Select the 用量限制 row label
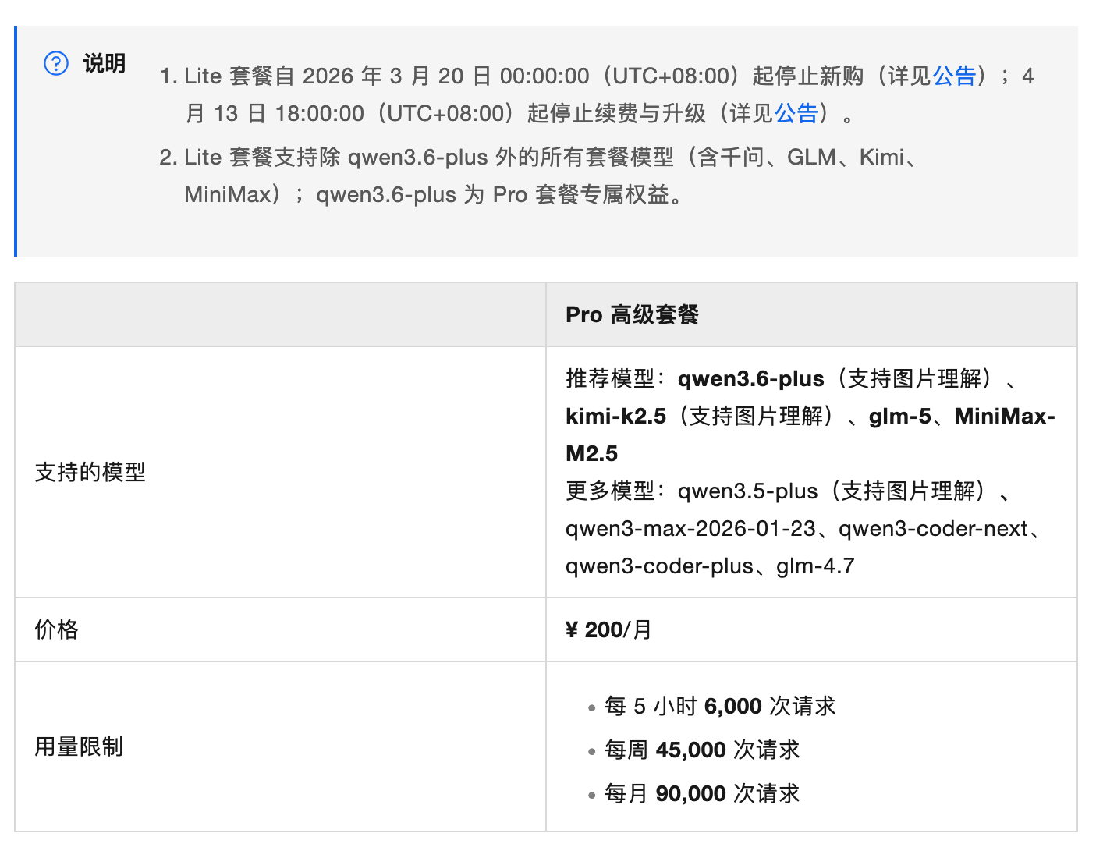 (79, 746)
